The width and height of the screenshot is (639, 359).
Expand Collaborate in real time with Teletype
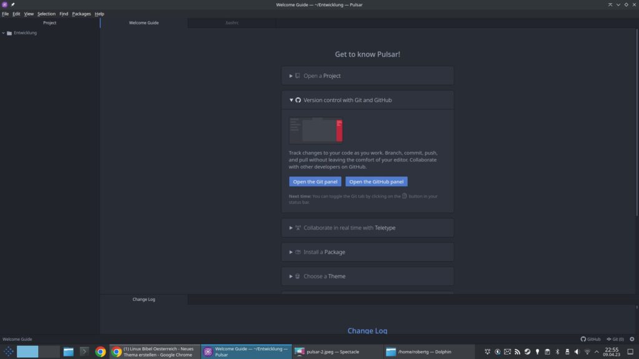point(367,228)
